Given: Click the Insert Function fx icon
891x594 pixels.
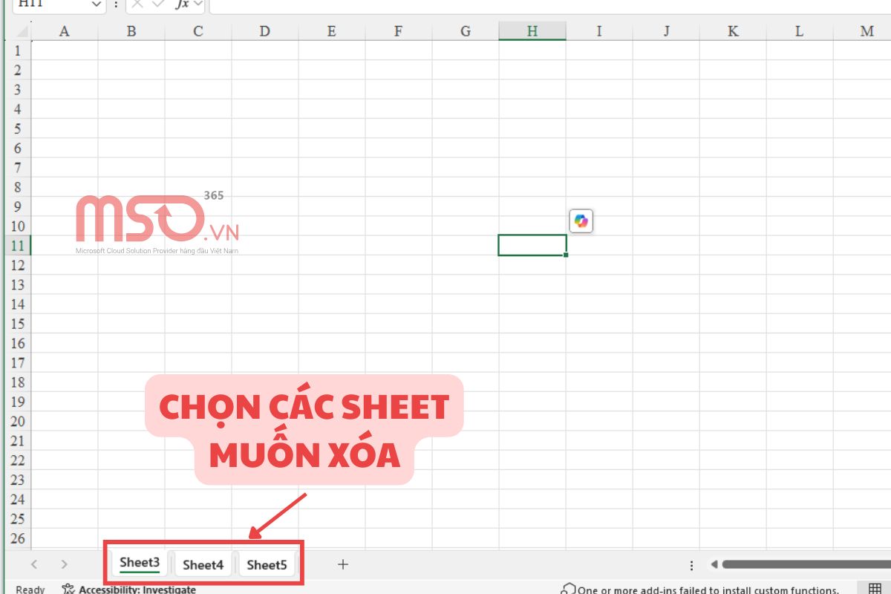Looking at the screenshot, I should click(181, 4).
